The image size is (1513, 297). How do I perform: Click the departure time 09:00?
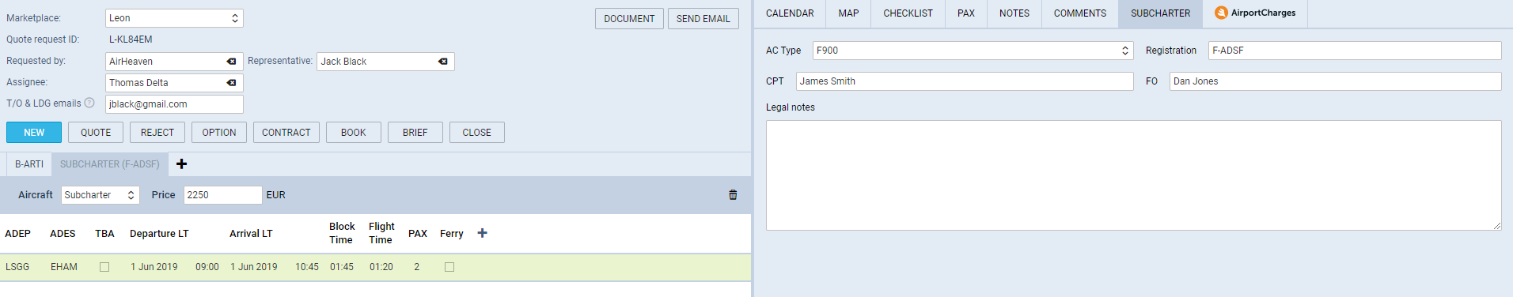207,267
